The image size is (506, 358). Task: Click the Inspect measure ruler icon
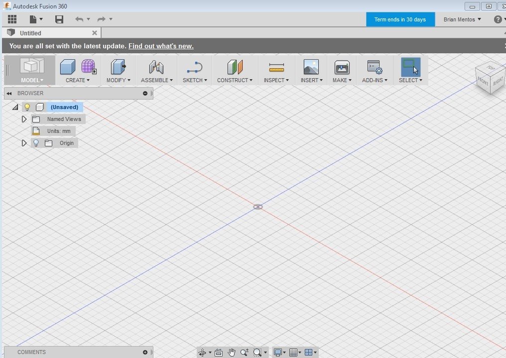[276, 67]
